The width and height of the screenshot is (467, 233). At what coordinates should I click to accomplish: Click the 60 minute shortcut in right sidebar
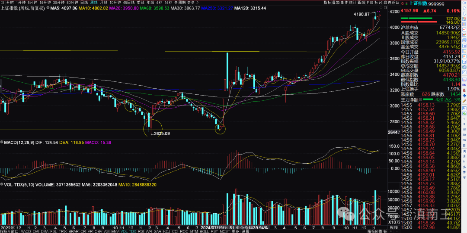click(464, 140)
